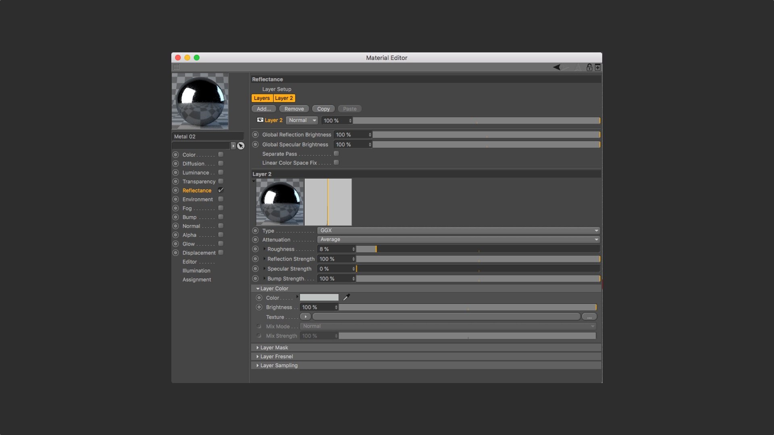This screenshot has width=774, height=435.
Task: Click the Roughness animation dot
Action: click(255, 249)
